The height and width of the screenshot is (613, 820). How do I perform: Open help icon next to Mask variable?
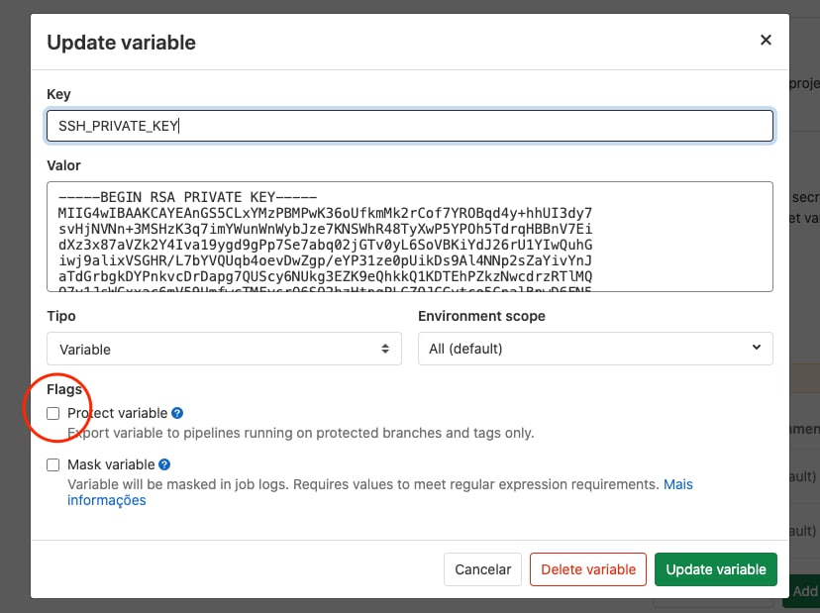click(x=164, y=464)
